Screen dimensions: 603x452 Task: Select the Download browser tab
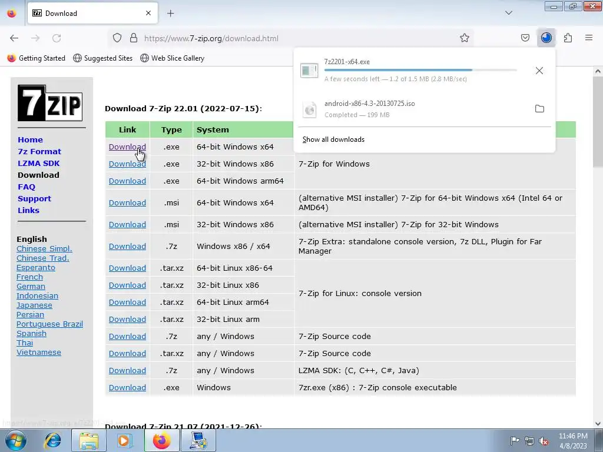click(92, 14)
